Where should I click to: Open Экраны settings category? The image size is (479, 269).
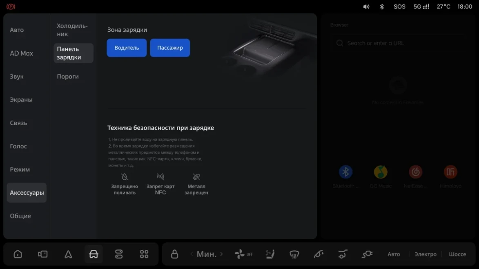[x=21, y=100]
